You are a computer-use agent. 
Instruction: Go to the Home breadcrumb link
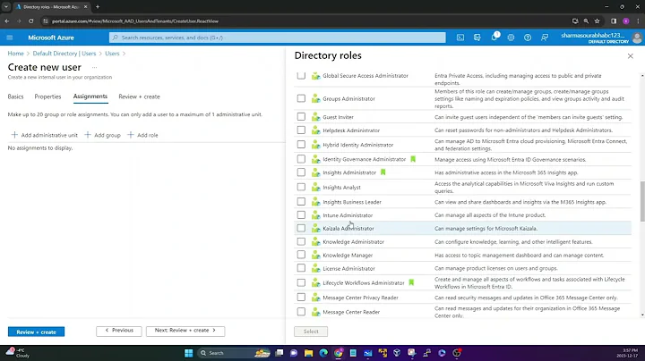click(15, 54)
